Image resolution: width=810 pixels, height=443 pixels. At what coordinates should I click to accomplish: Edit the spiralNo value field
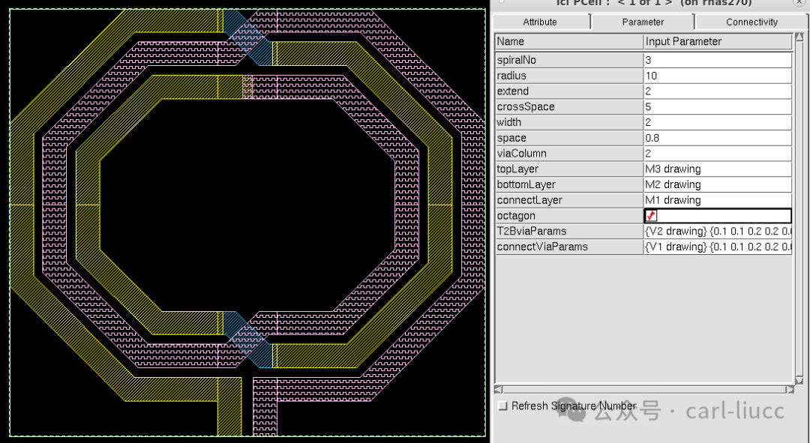718,60
